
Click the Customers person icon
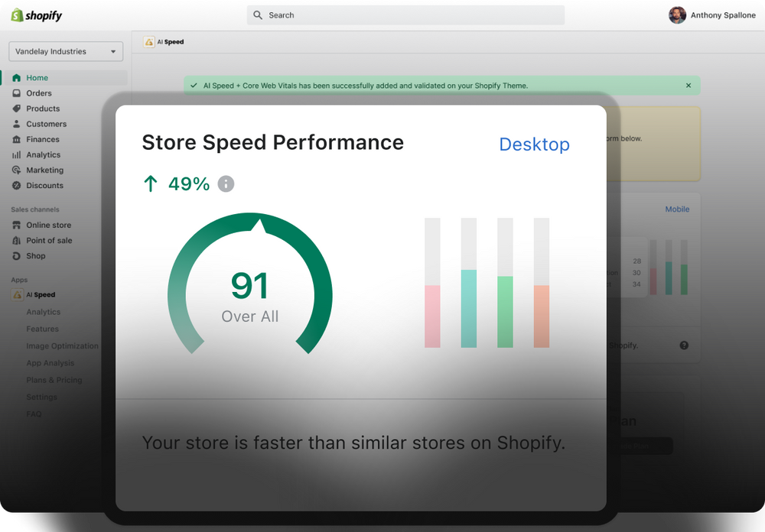[17, 124]
